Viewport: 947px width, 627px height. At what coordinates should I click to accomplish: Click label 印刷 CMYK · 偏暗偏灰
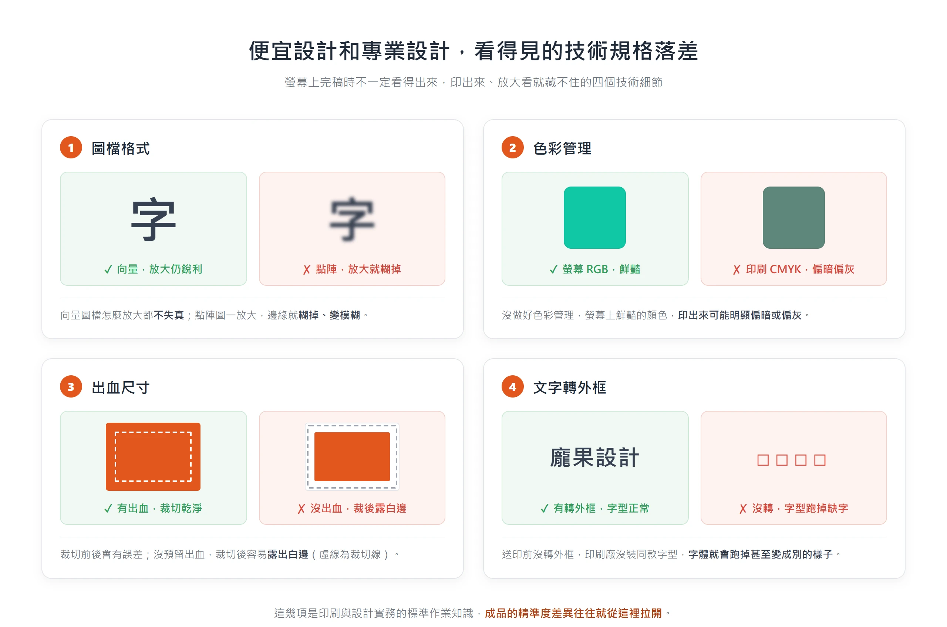(x=793, y=269)
